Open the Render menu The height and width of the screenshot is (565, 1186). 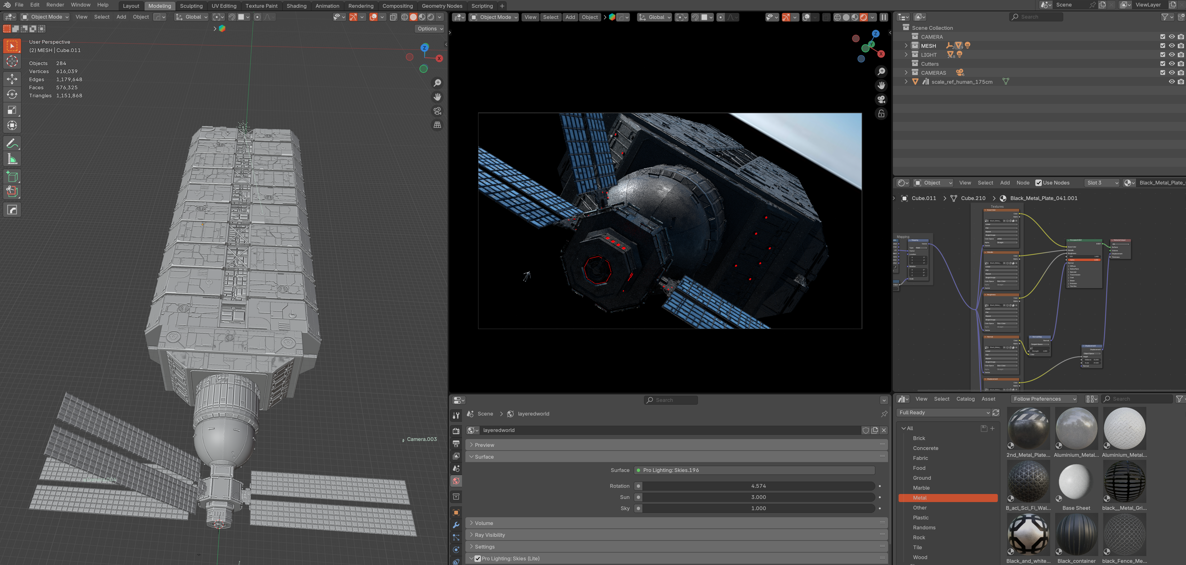55,5
